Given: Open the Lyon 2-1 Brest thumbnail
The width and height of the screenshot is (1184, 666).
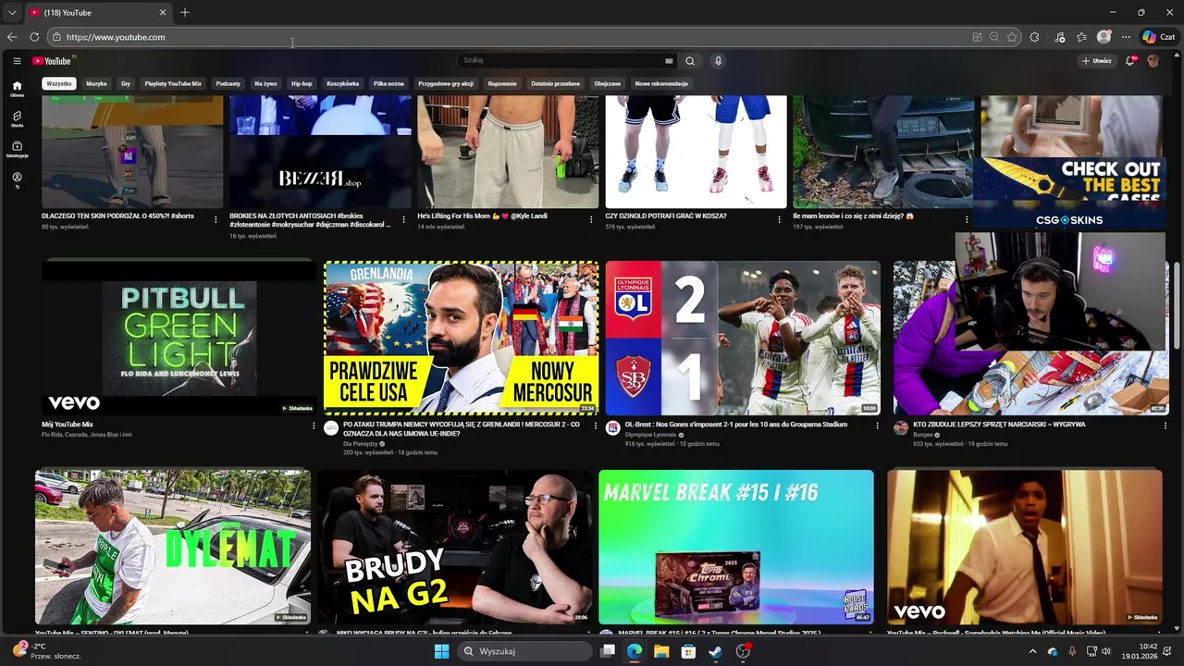Looking at the screenshot, I should pyautogui.click(x=743, y=338).
